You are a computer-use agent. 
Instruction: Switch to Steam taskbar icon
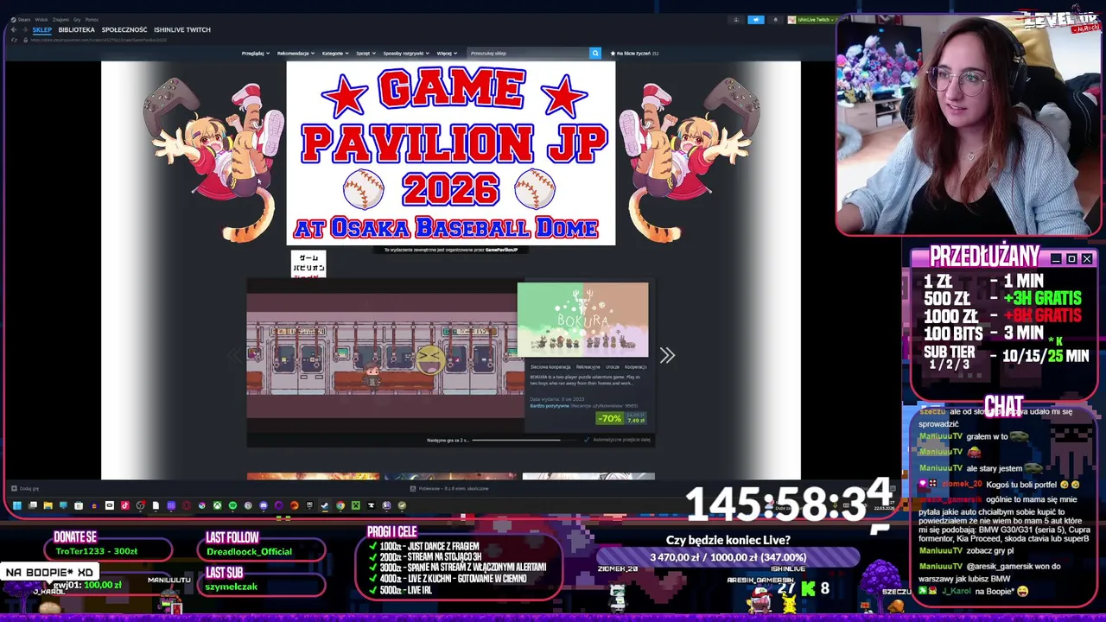[325, 505]
